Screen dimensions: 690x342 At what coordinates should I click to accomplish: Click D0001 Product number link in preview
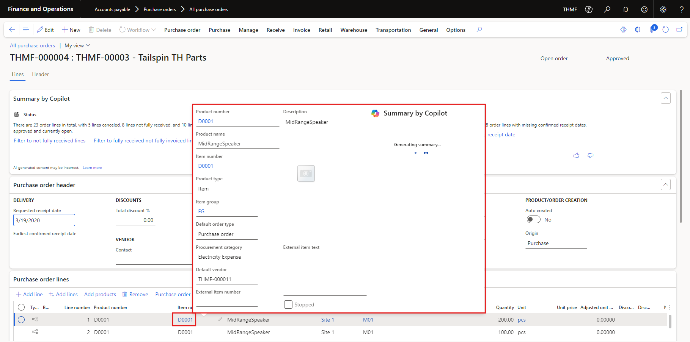click(x=206, y=121)
